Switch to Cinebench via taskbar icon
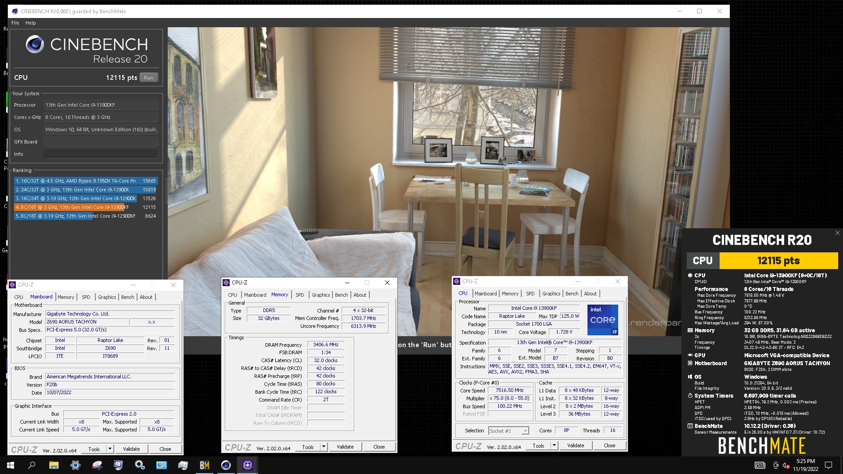Screen dimensions: 843x474 [x=226, y=465]
